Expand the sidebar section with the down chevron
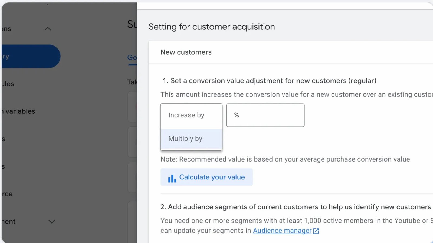Viewport: 433px width, 243px height. [51, 221]
